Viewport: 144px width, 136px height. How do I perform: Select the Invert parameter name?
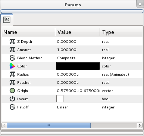22,99
